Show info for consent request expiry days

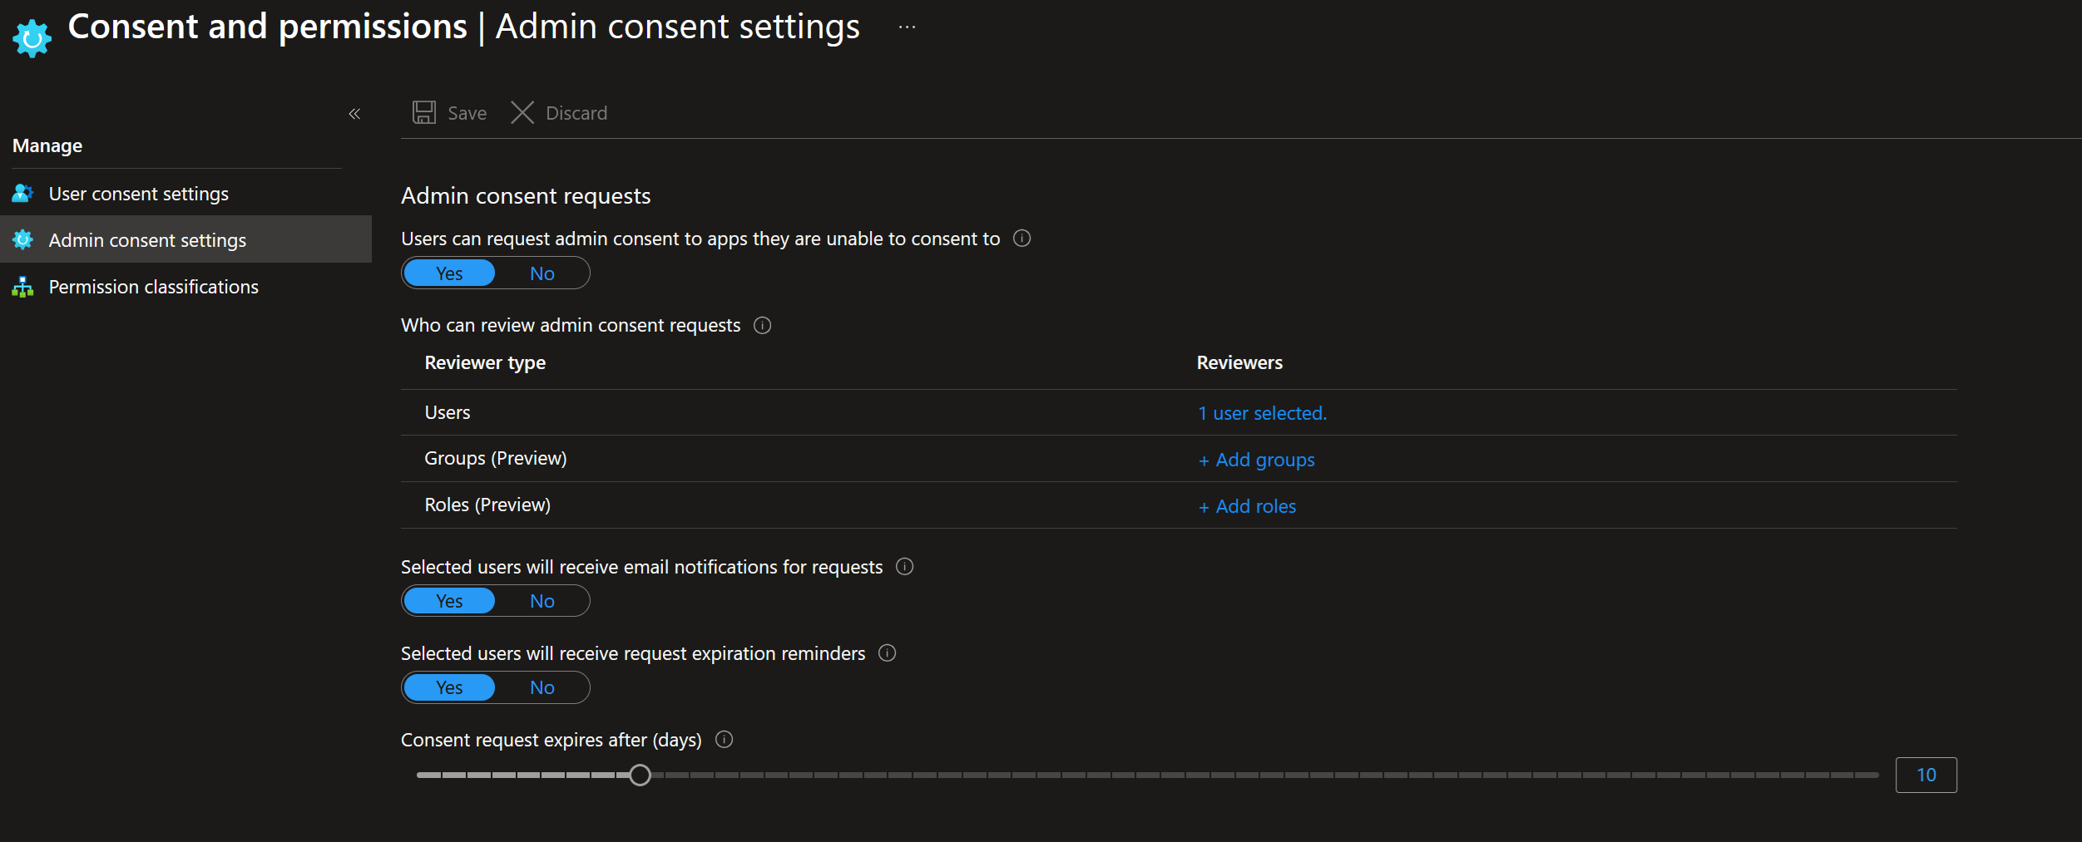[724, 740]
